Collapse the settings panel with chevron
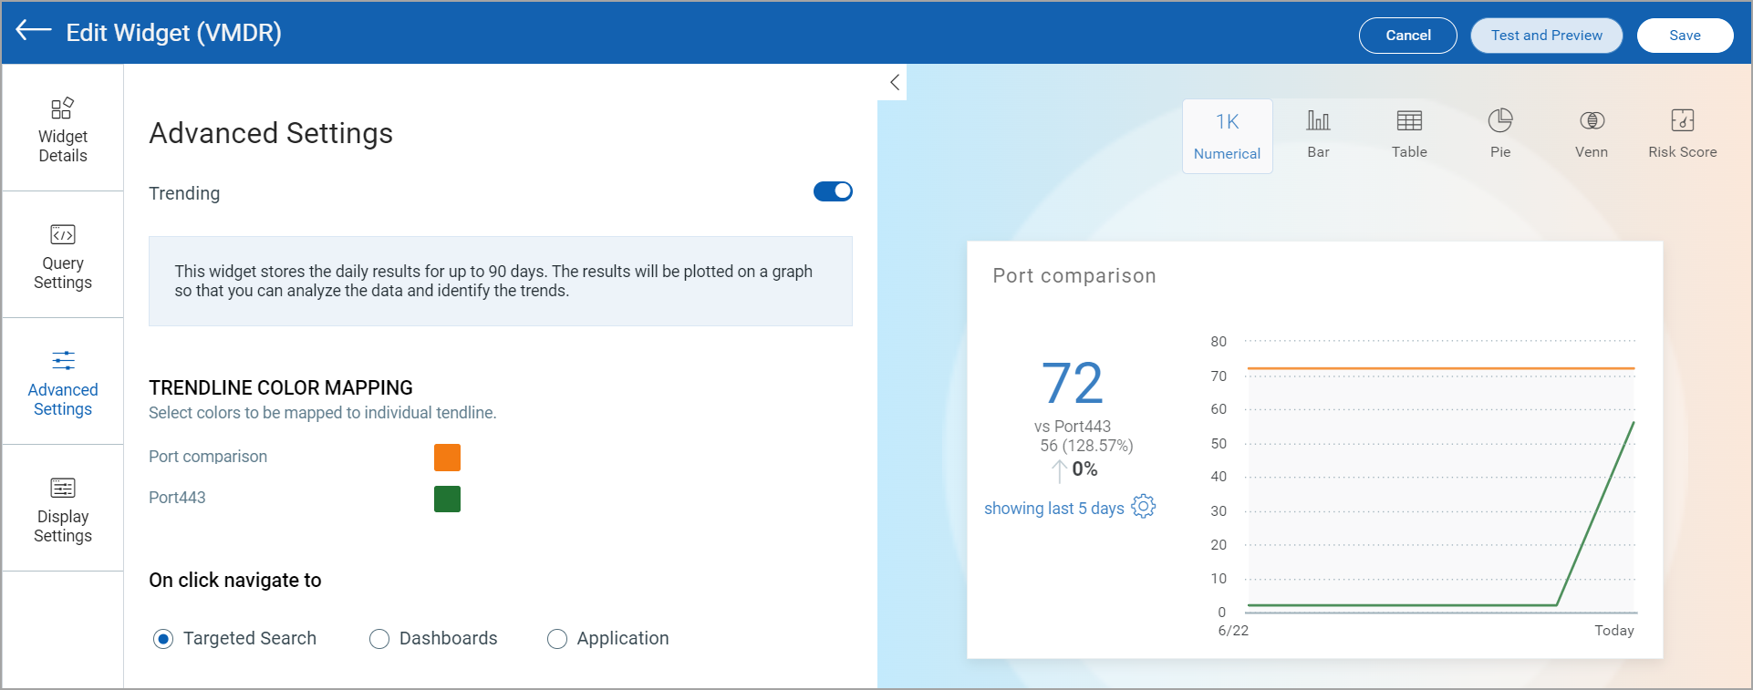The height and width of the screenshot is (690, 1753). click(x=895, y=82)
